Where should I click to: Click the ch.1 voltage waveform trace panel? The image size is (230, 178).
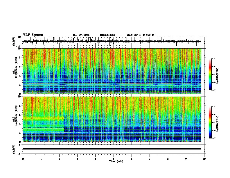point(114,41)
